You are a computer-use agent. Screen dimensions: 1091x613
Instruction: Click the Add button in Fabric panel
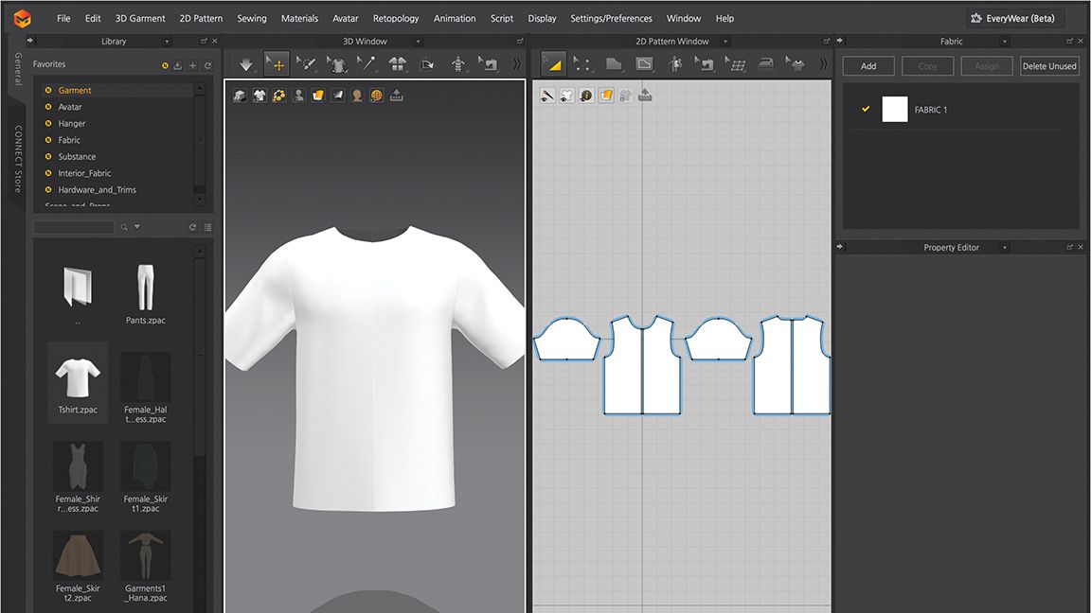coord(867,65)
